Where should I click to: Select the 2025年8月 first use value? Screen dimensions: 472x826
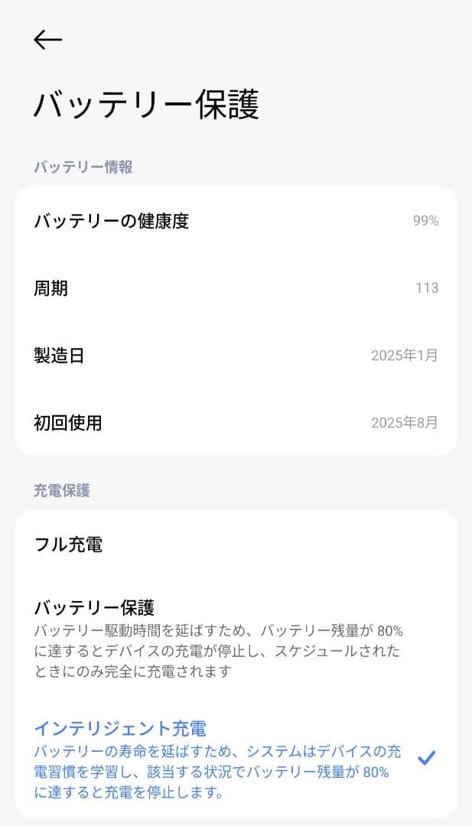tap(404, 423)
